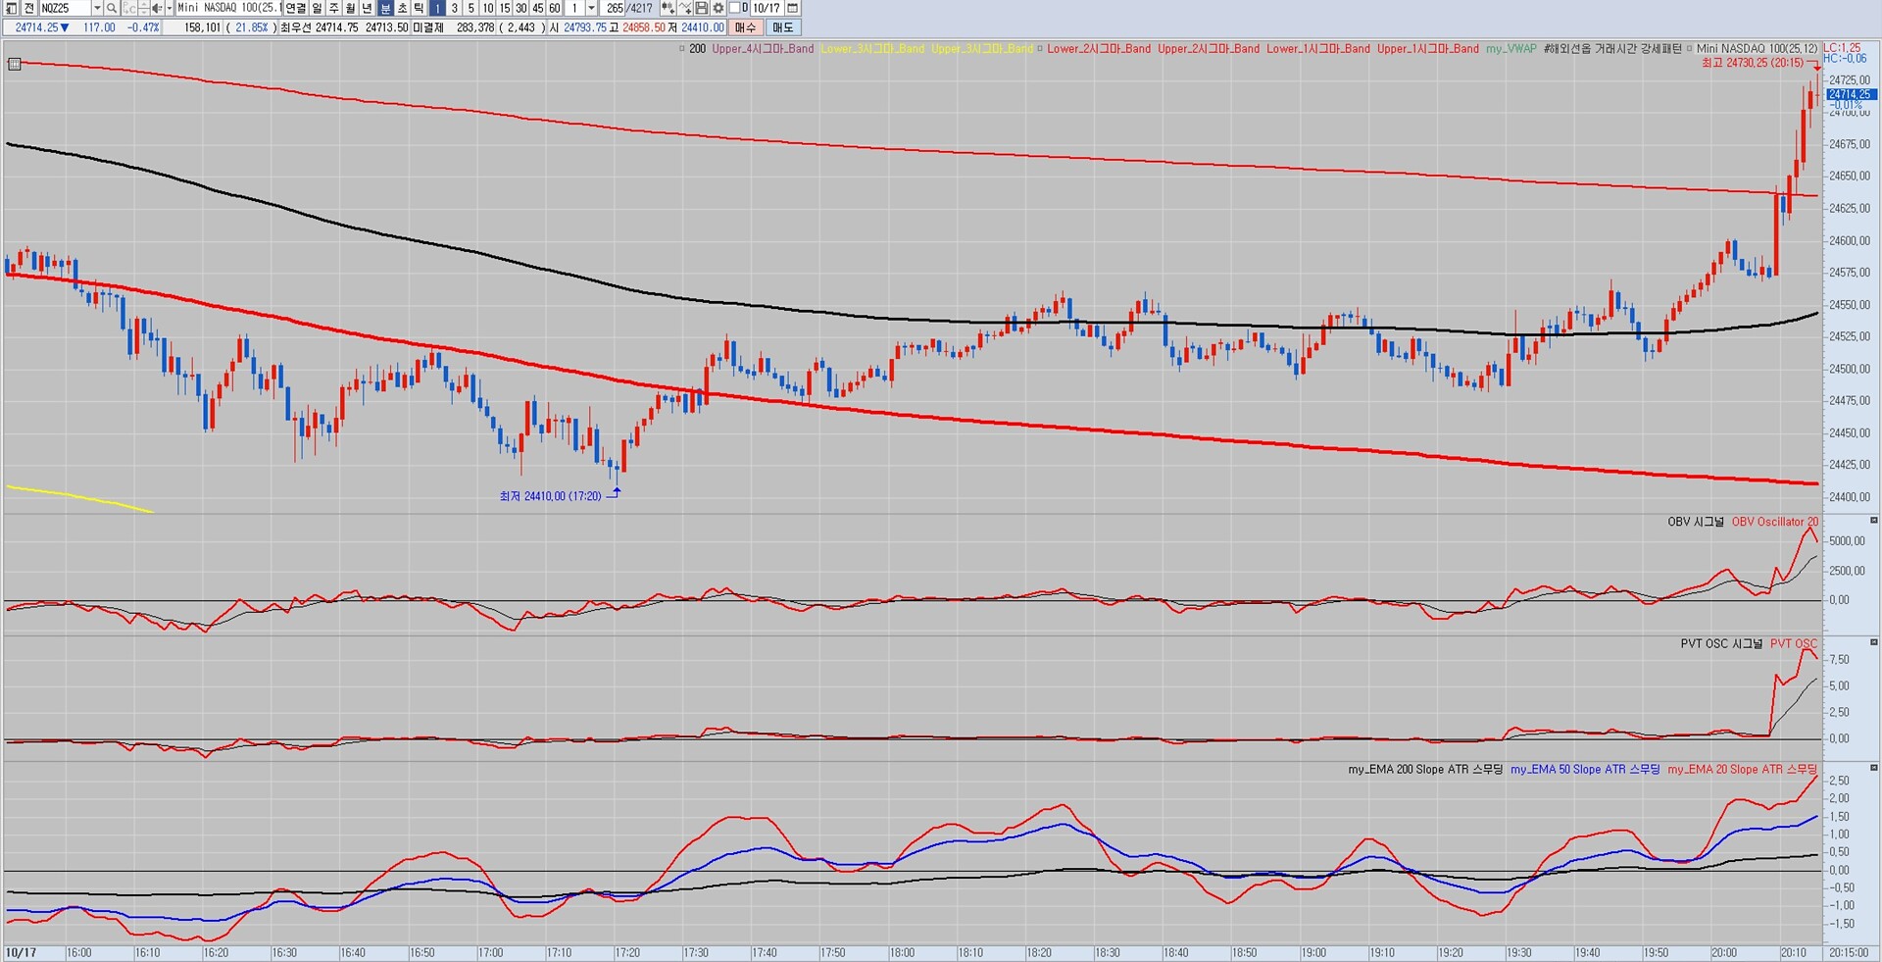Image resolution: width=1882 pixels, height=962 pixels.
Task: Click the add line study icon
Action: [x=685, y=8]
